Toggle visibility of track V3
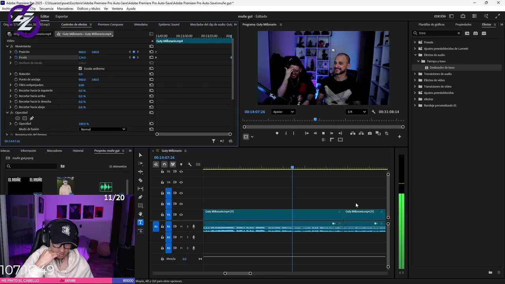The height and width of the screenshot is (284, 505). click(181, 193)
